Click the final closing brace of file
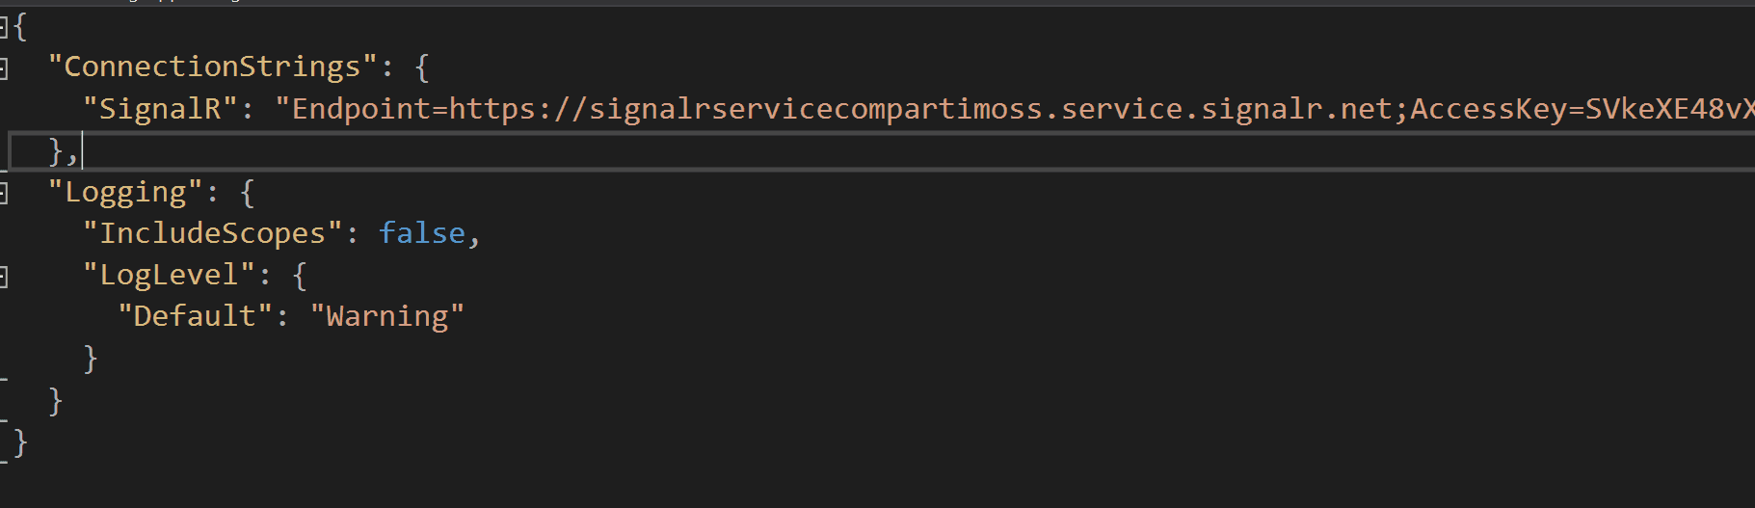1755x508 pixels. pos(21,442)
